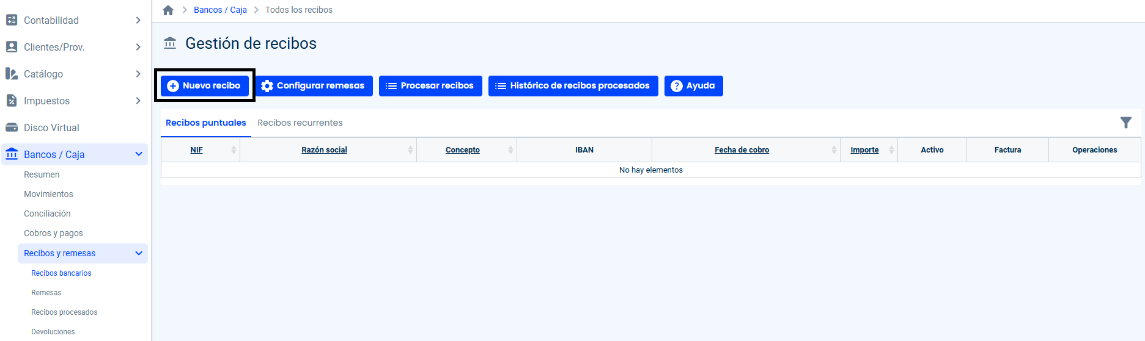Click the Disco Virtual drive icon

pos(12,127)
